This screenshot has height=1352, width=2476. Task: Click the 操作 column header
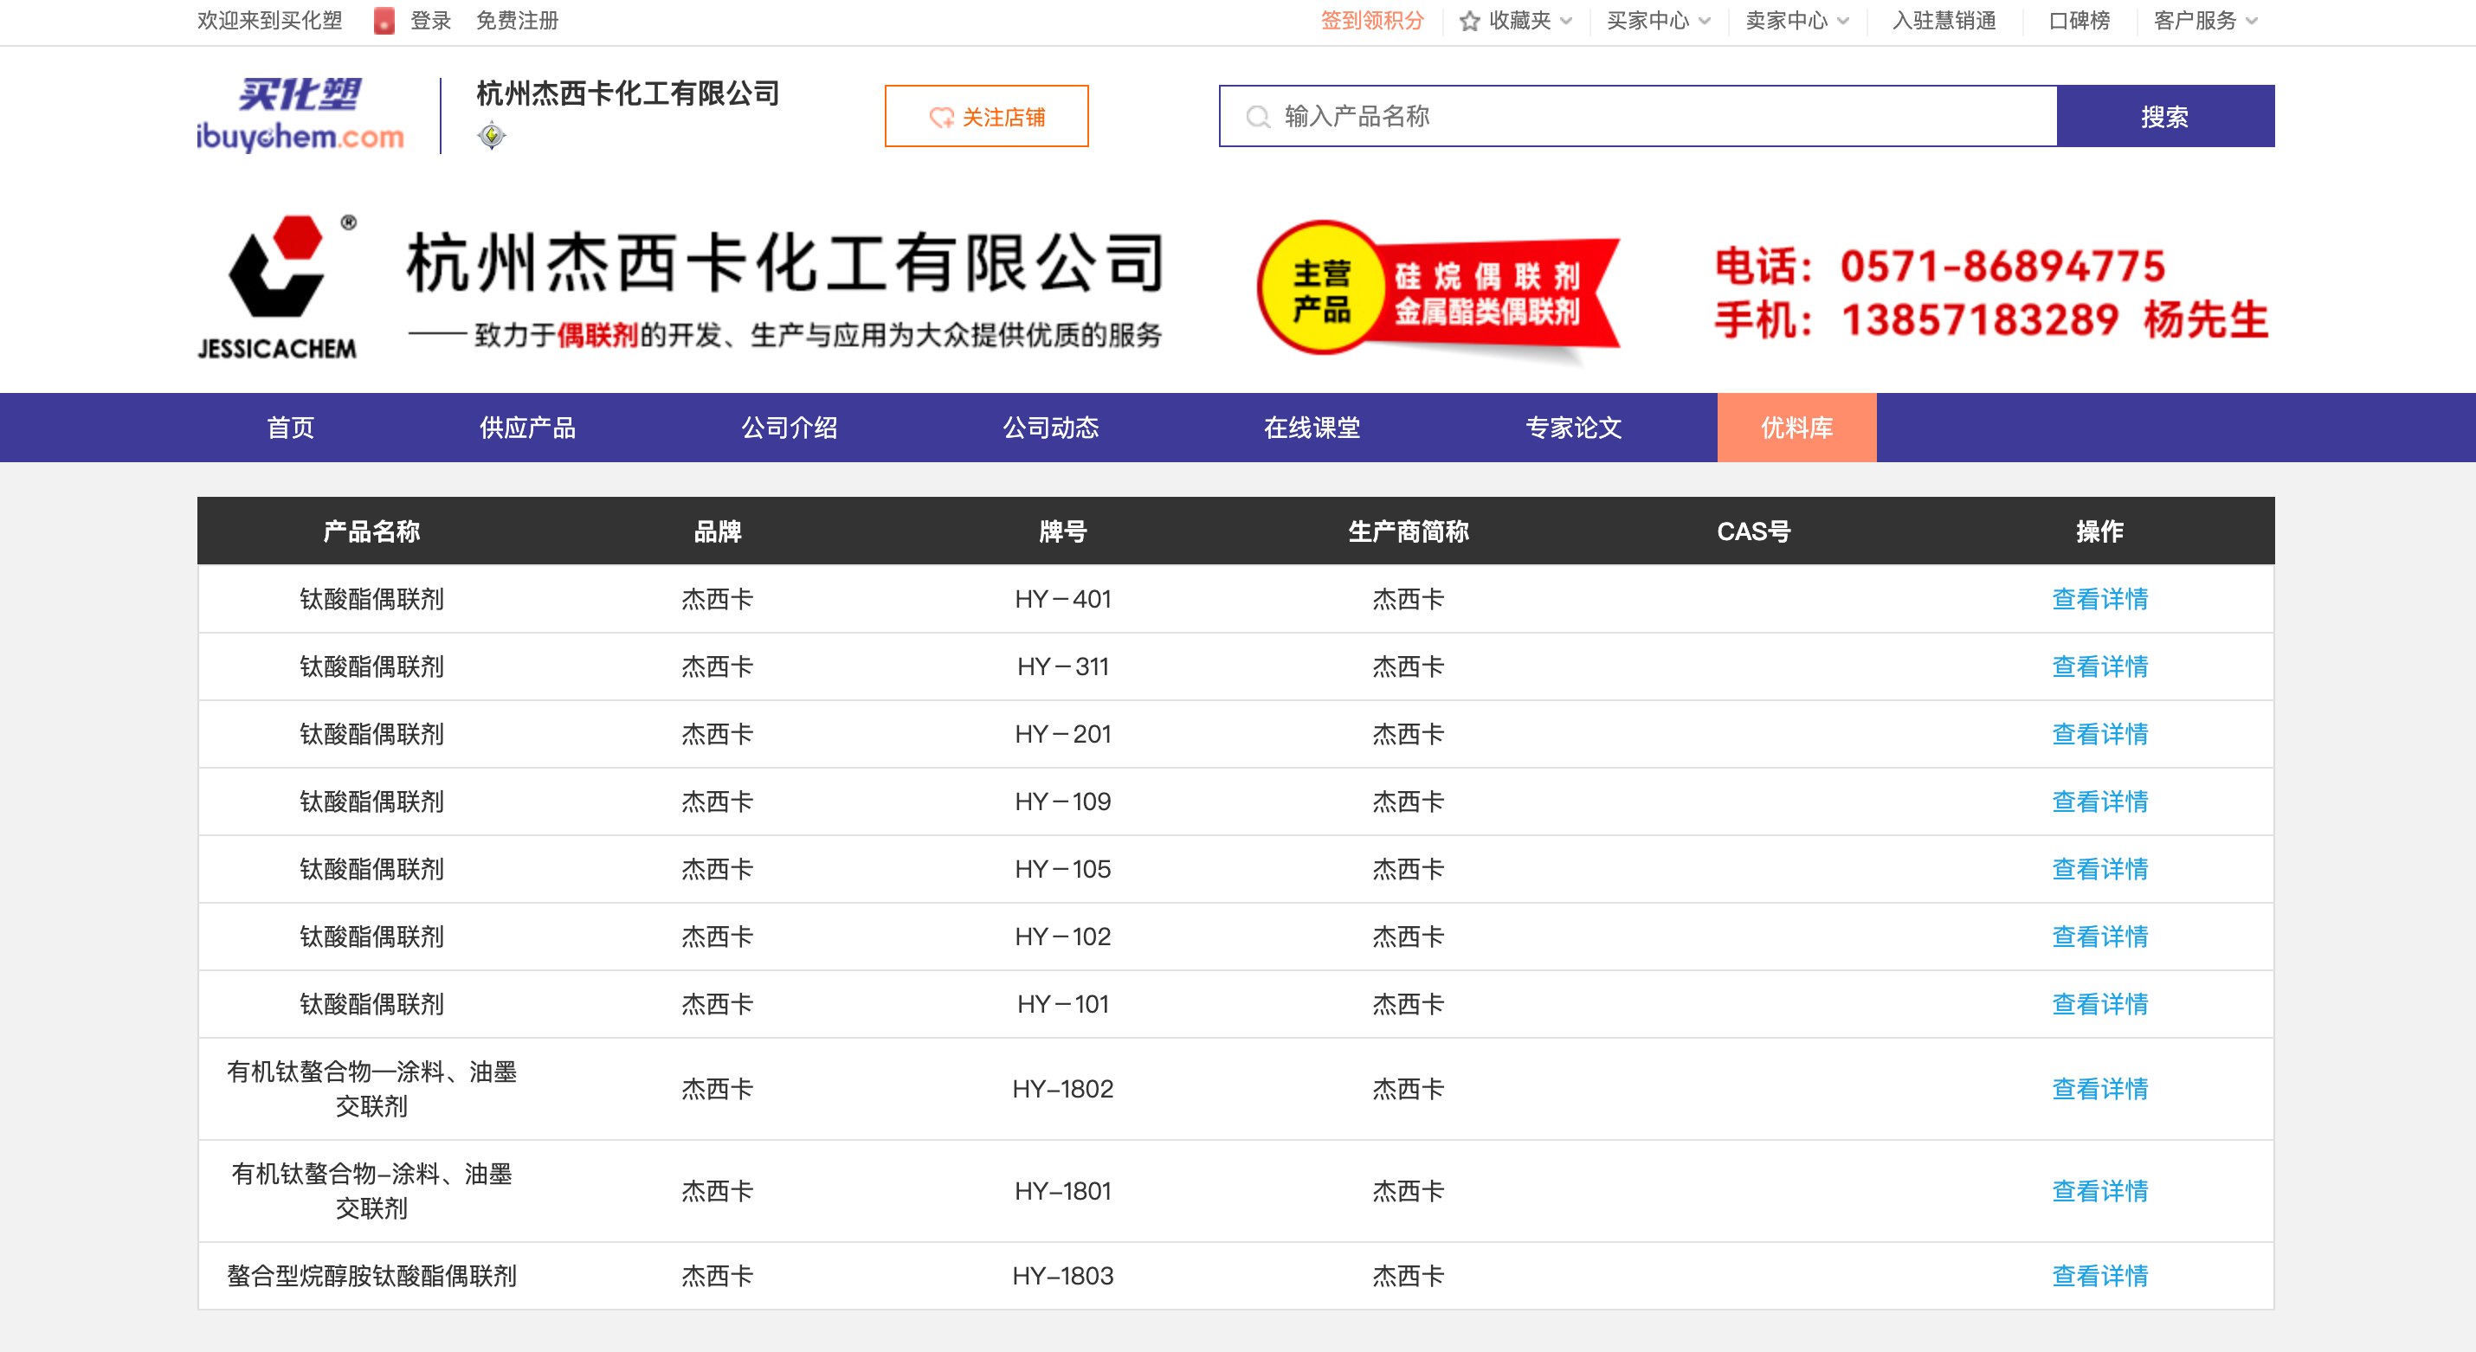pyautogui.click(x=2099, y=531)
